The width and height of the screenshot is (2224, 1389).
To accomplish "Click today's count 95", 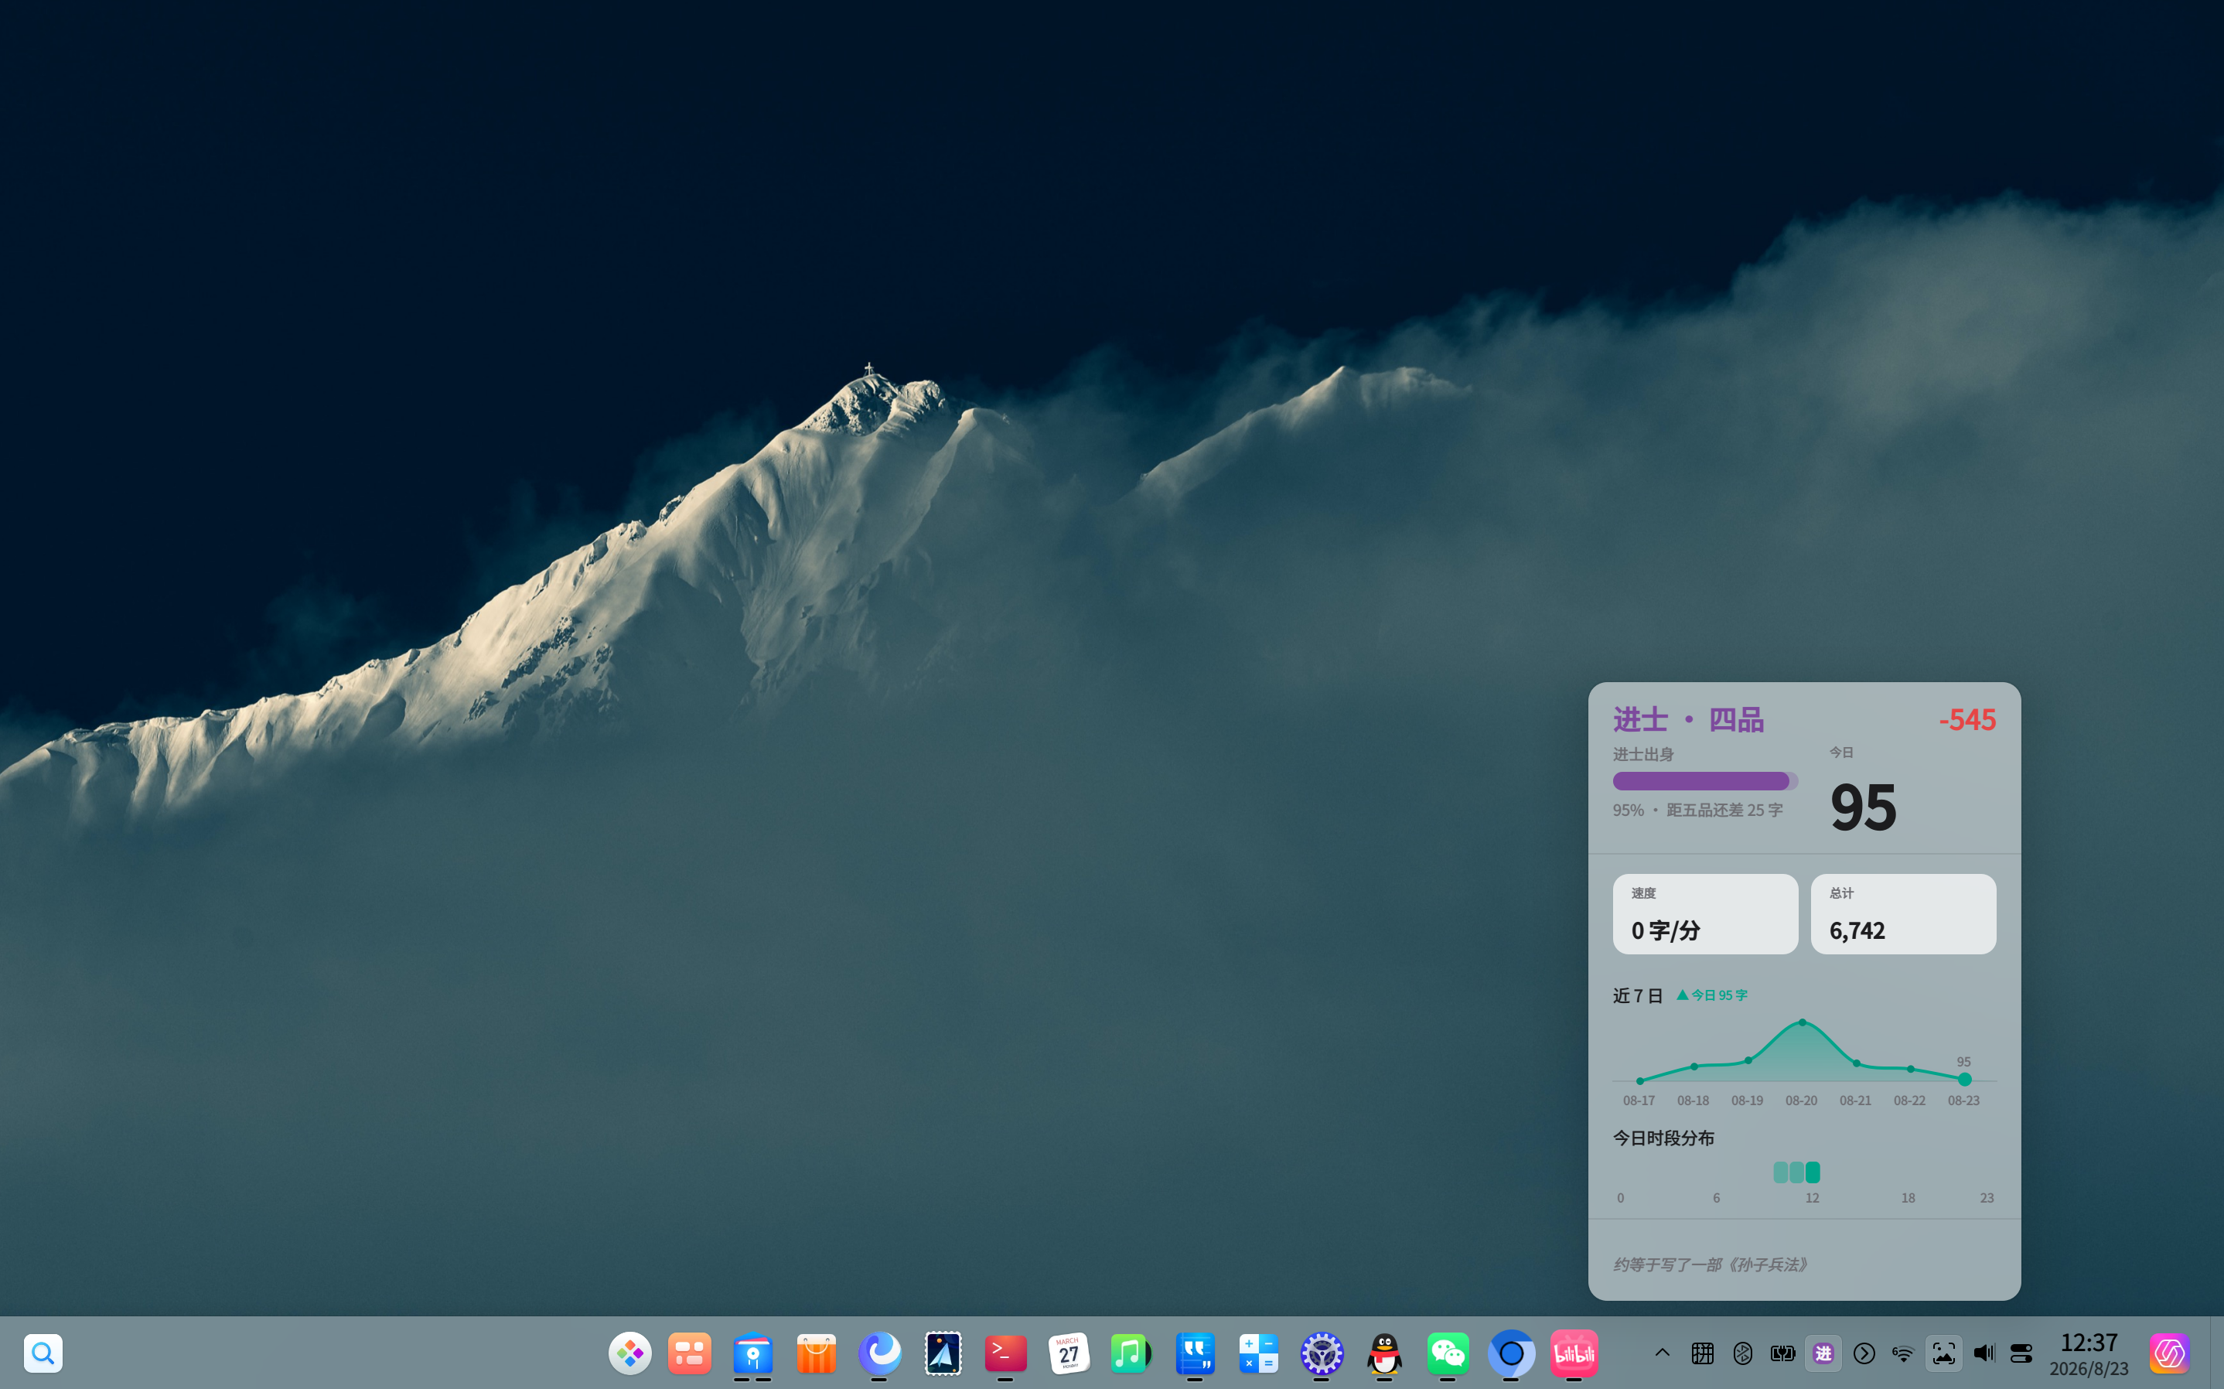I will [x=1863, y=807].
